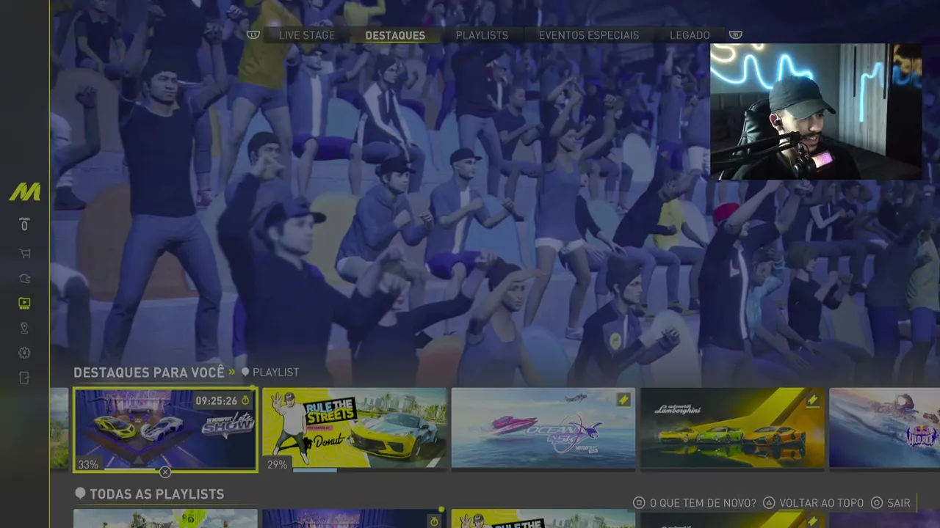This screenshot has height=528, width=940.
Task: Click the 33% completion label
Action: tap(88, 465)
